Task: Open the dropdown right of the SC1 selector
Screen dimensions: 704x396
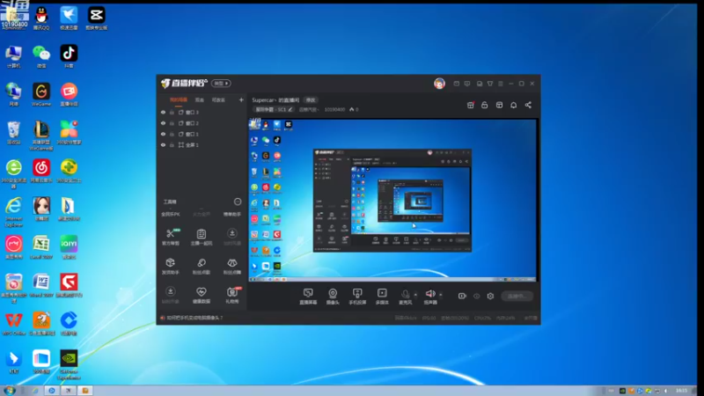Action: pyautogui.click(x=309, y=109)
